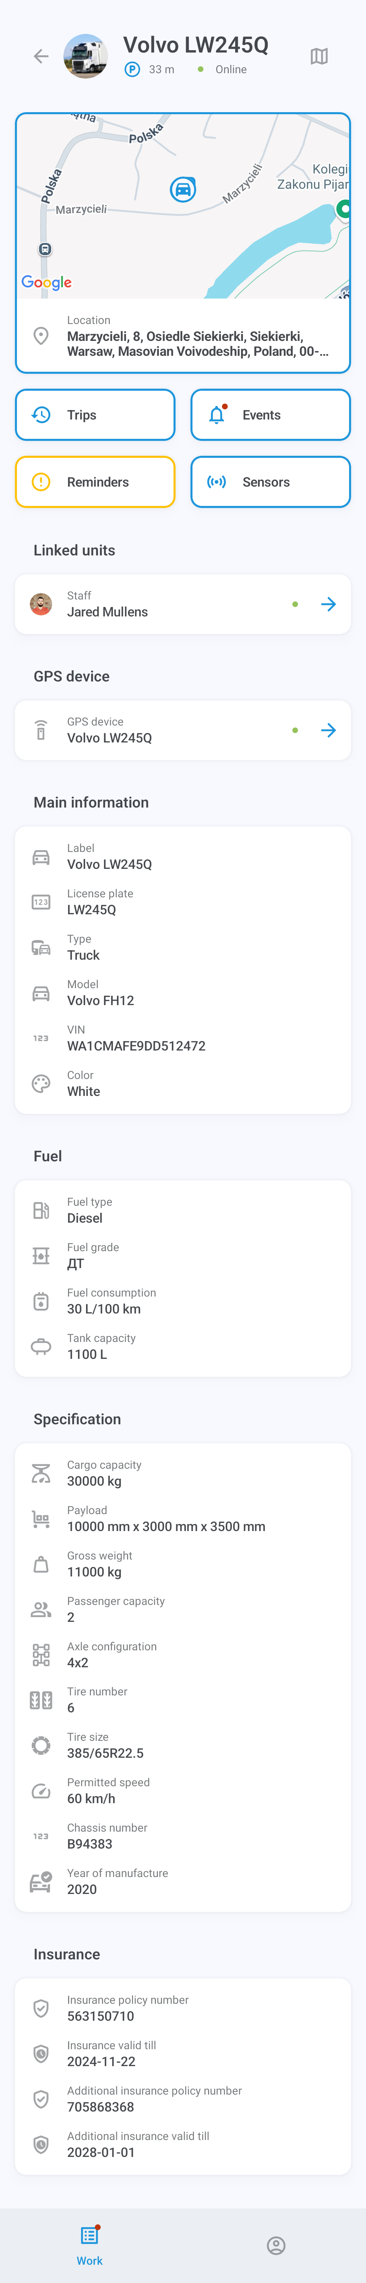366x2283 pixels.
Task: Go back using the arrow icon
Action: point(41,57)
